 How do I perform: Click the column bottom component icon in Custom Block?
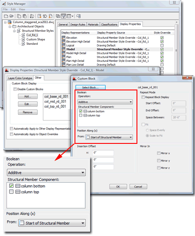(85, 111)
